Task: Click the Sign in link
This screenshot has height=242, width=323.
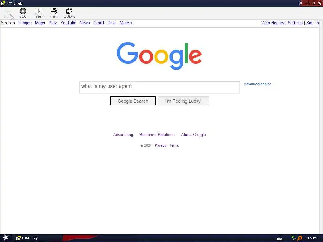Action: click(313, 23)
